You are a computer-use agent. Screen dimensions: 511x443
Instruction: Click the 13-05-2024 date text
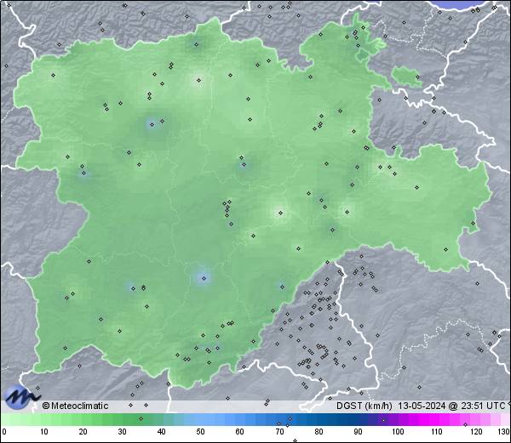tap(422, 406)
